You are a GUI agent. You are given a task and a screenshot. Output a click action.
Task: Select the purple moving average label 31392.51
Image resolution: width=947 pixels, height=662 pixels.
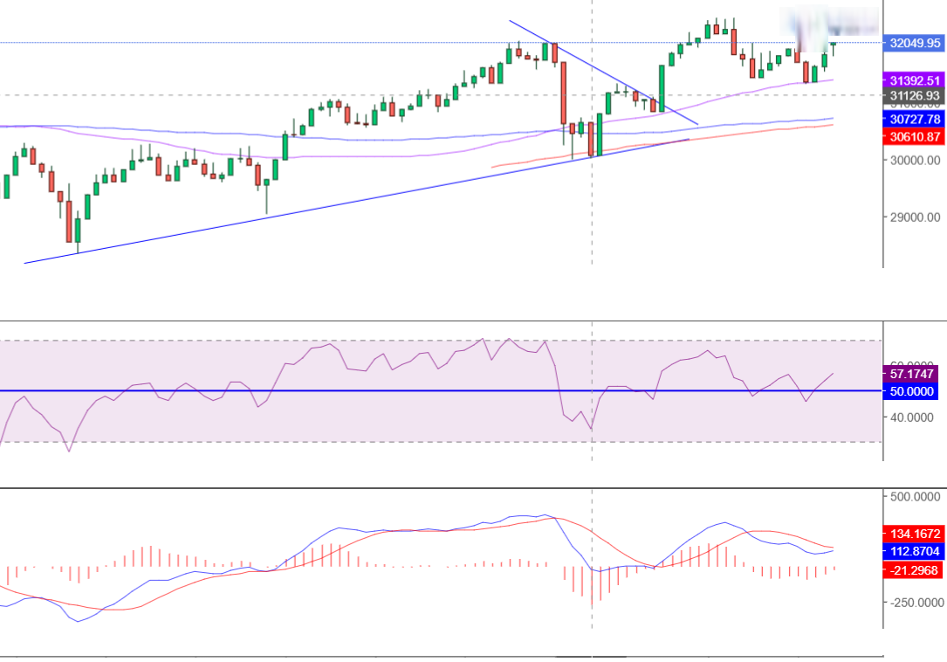914,80
